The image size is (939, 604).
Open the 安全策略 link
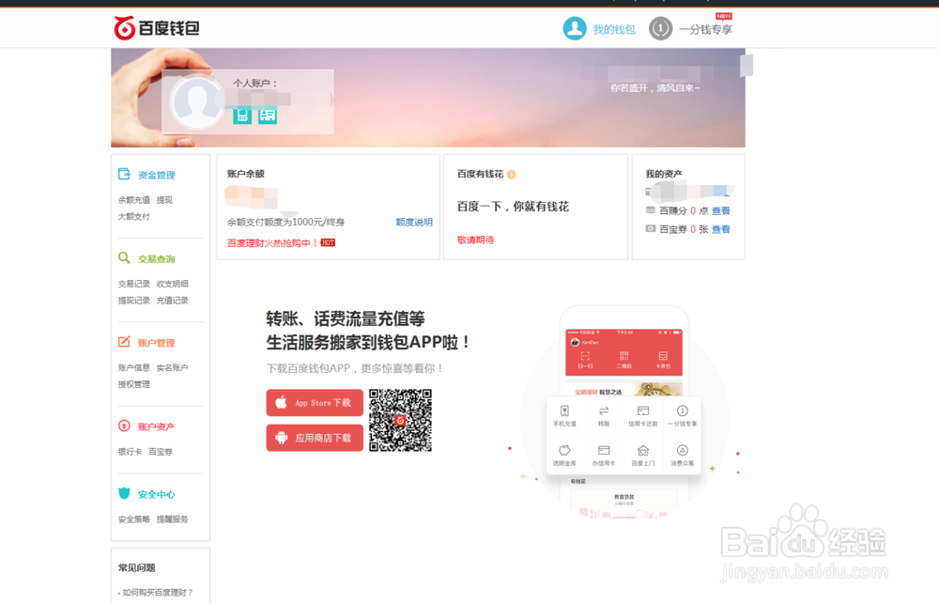click(x=134, y=519)
